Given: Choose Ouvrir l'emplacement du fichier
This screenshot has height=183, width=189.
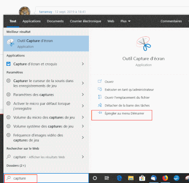Looking at the screenshot, I should 127,97.
